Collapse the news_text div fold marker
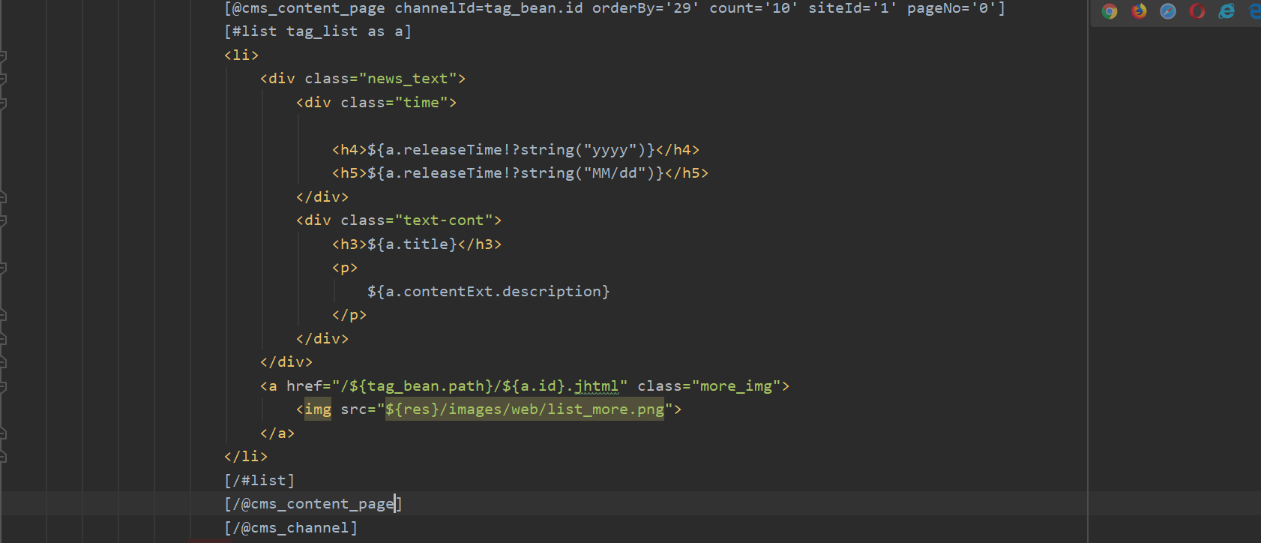Screen dimensions: 1261x543 tap(3, 79)
